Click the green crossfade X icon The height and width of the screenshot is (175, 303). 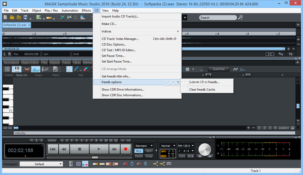click(x=62, y=17)
